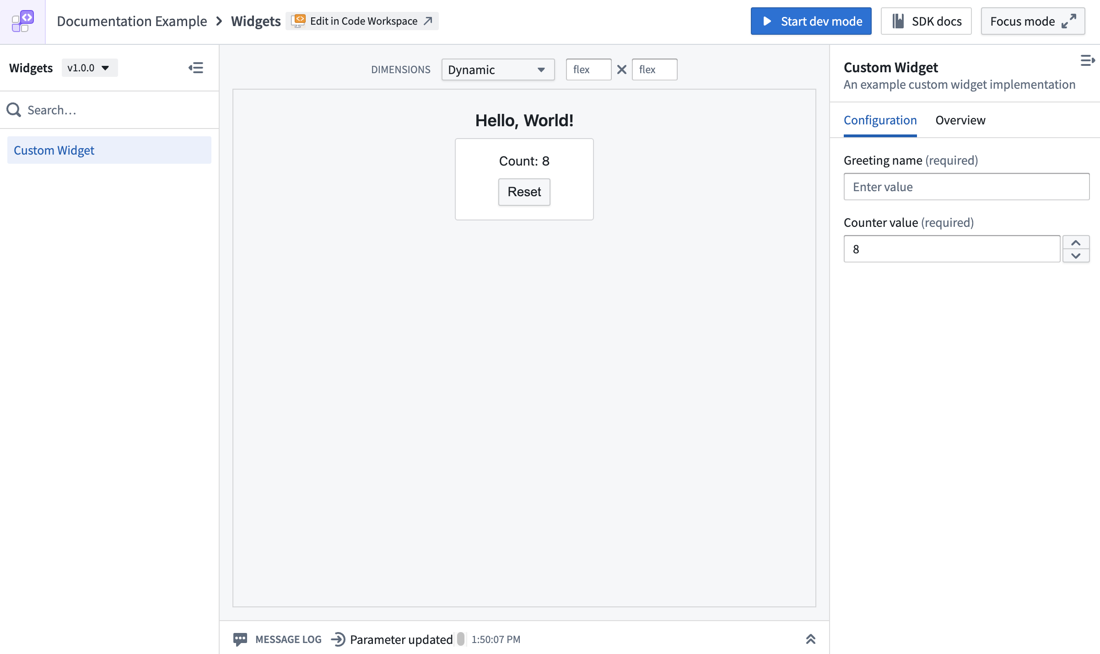Click the Greeting name input field
Viewport: 1100px width, 654px height.
tap(966, 187)
